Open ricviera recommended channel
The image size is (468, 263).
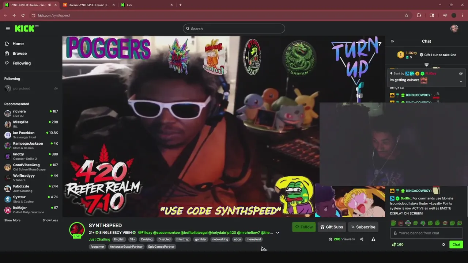point(31,113)
